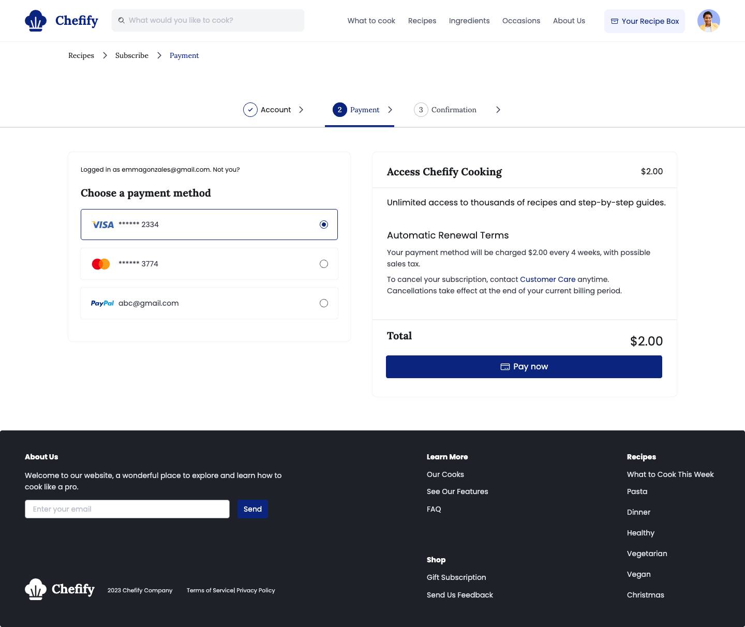
Task: Open the Ingredients menu item
Action: 469,21
